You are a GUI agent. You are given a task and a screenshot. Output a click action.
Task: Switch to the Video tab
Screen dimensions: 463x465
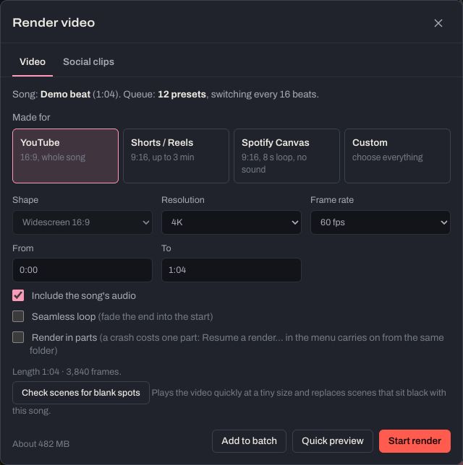33,61
